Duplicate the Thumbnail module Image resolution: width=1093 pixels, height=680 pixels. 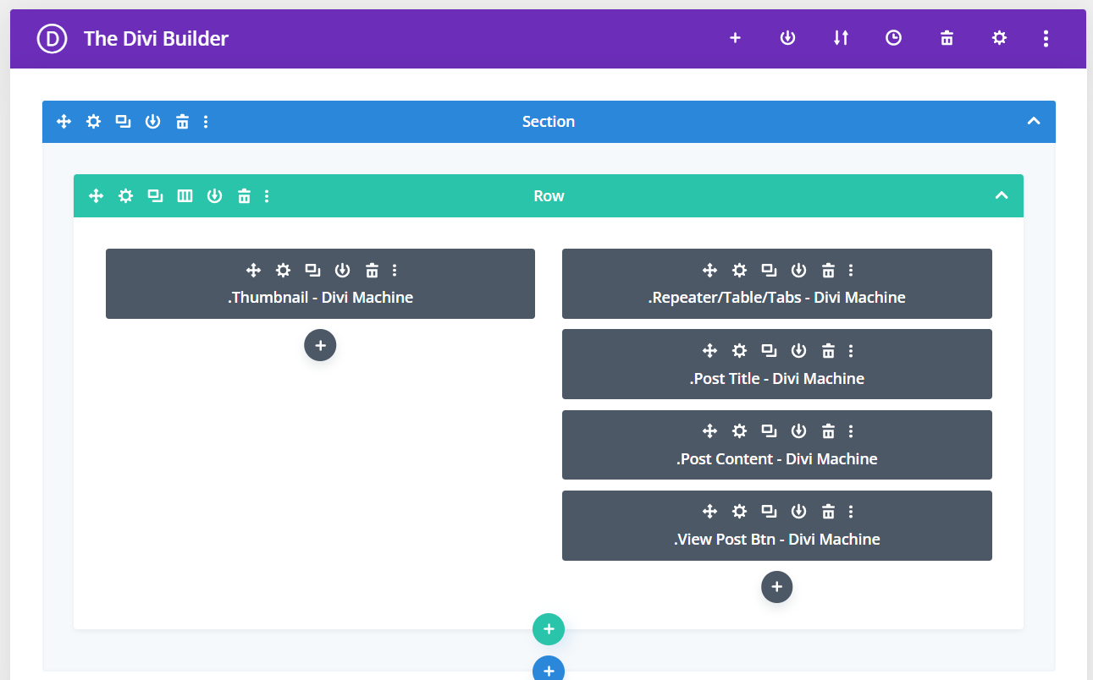[x=312, y=271]
